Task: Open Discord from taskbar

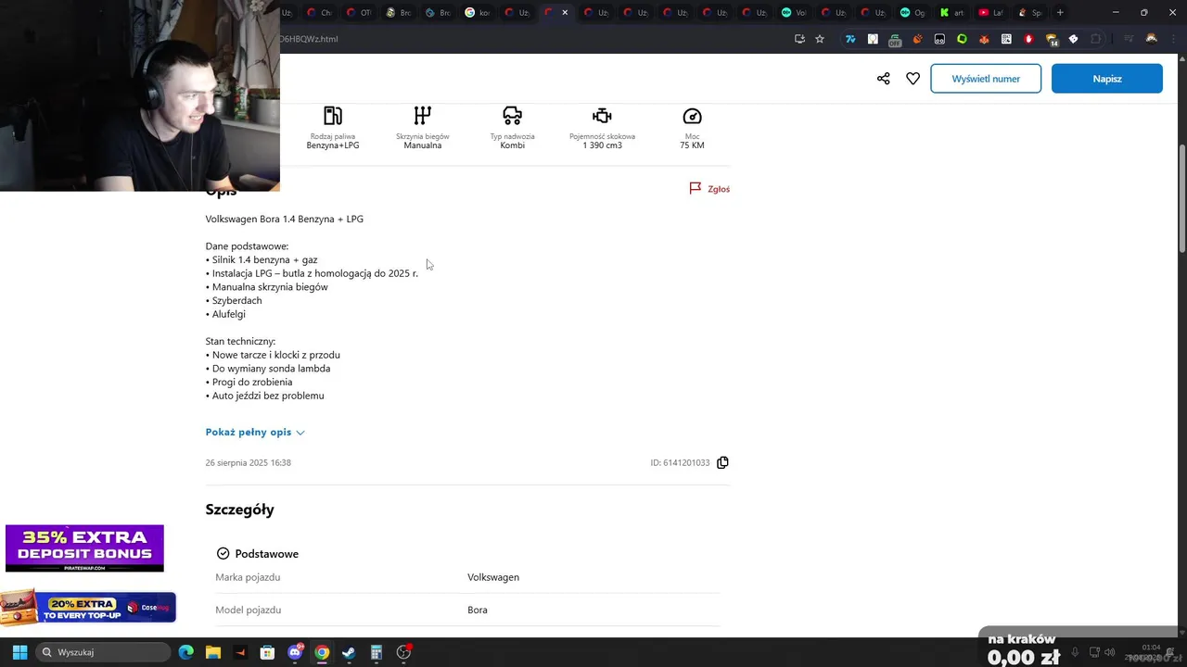Action: click(x=295, y=652)
